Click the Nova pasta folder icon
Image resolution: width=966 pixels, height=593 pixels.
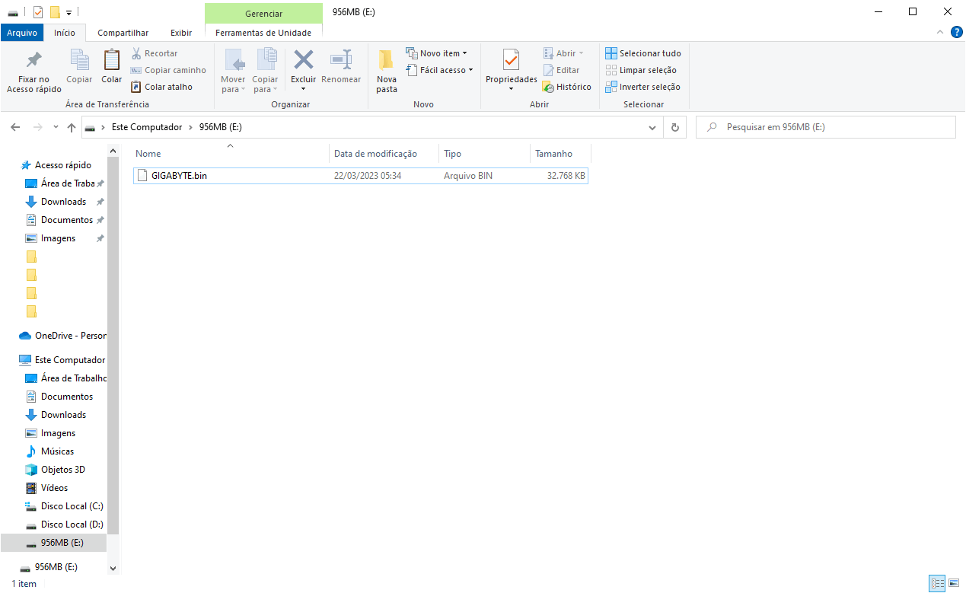click(387, 60)
